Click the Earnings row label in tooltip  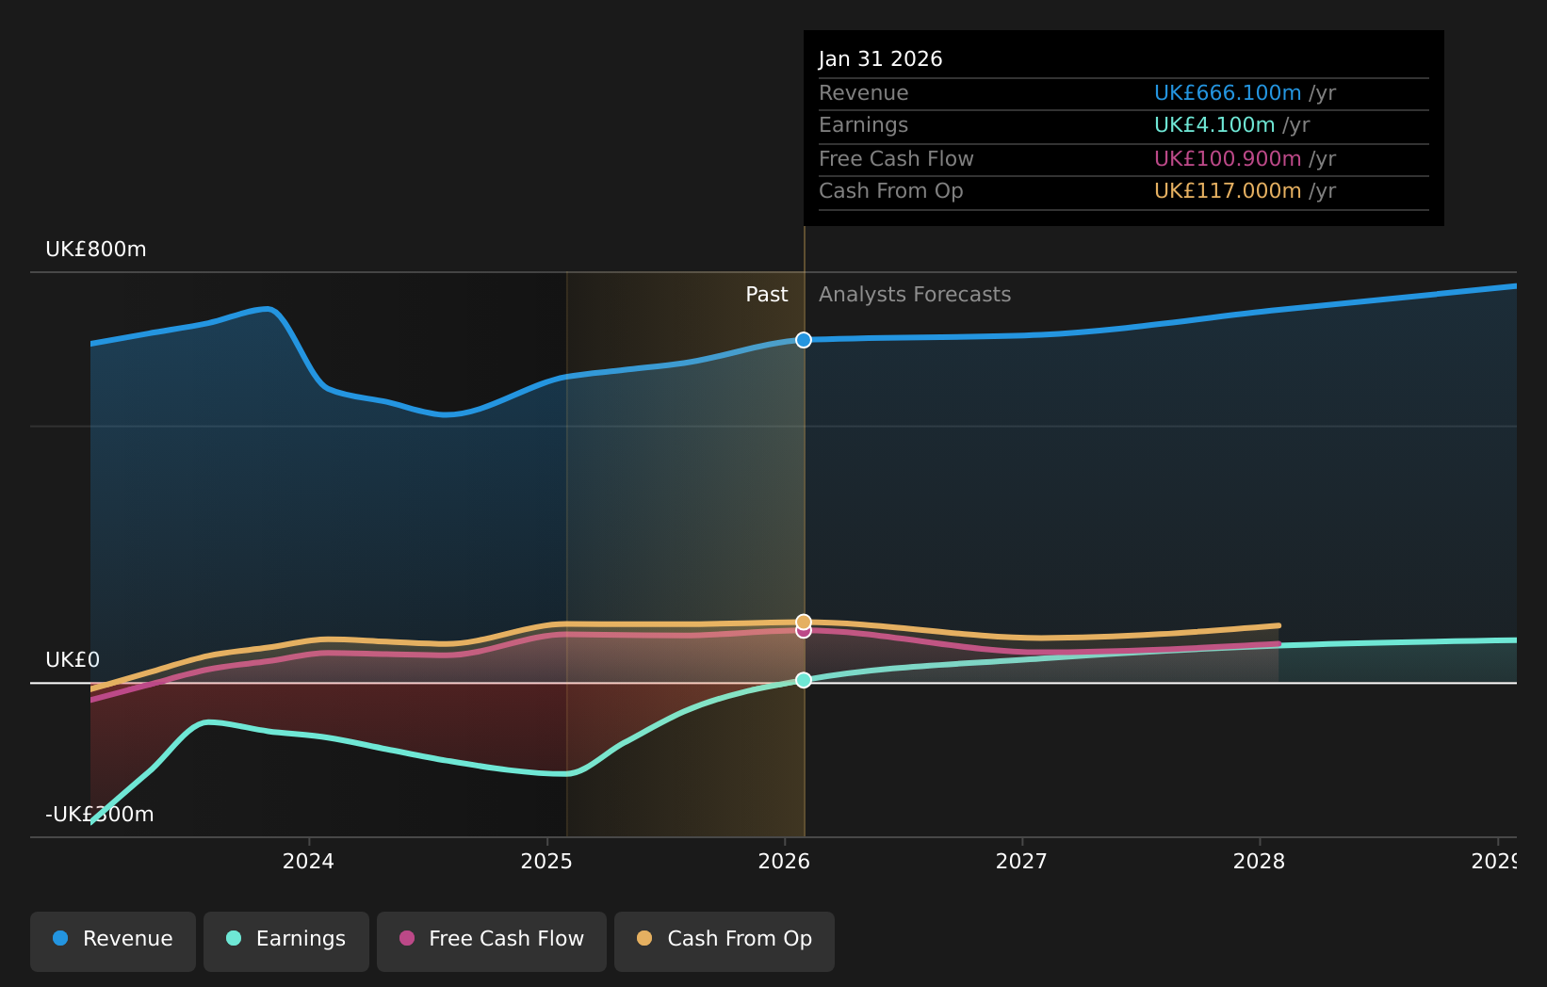pos(864,125)
